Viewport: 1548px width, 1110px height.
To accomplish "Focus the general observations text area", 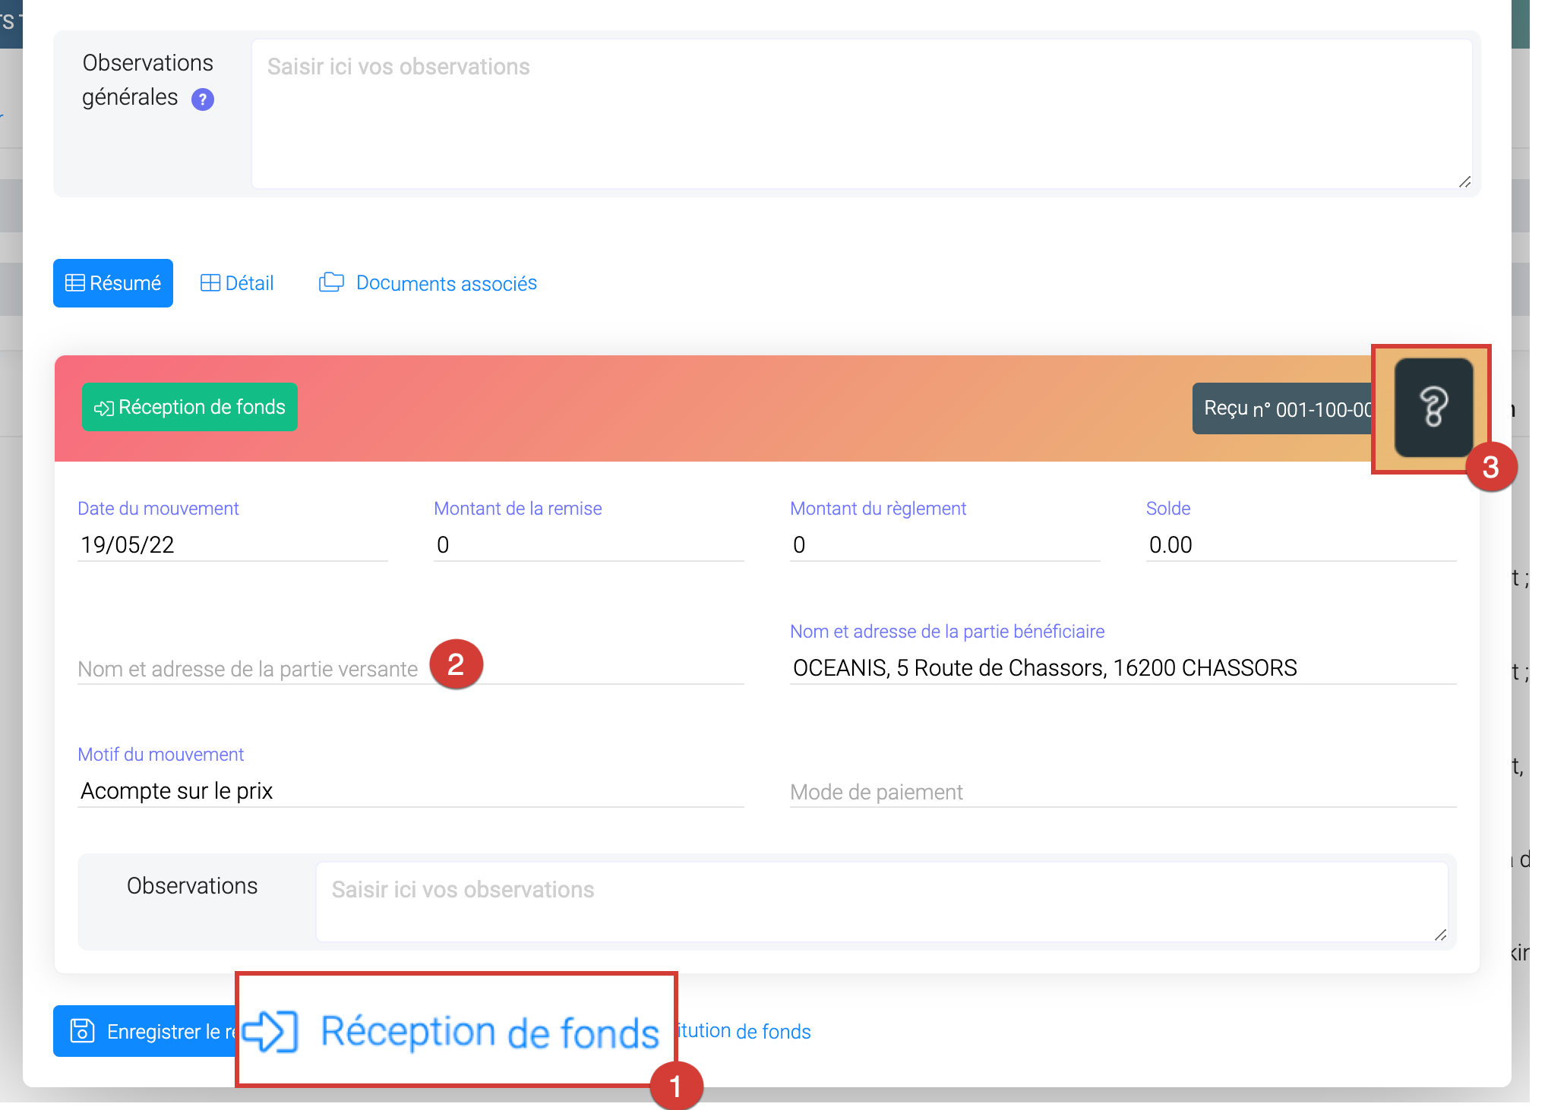I will pyautogui.click(x=861, y=114).
